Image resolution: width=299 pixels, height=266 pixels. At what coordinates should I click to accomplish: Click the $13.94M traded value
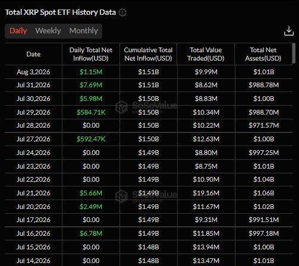coord(206,247)
